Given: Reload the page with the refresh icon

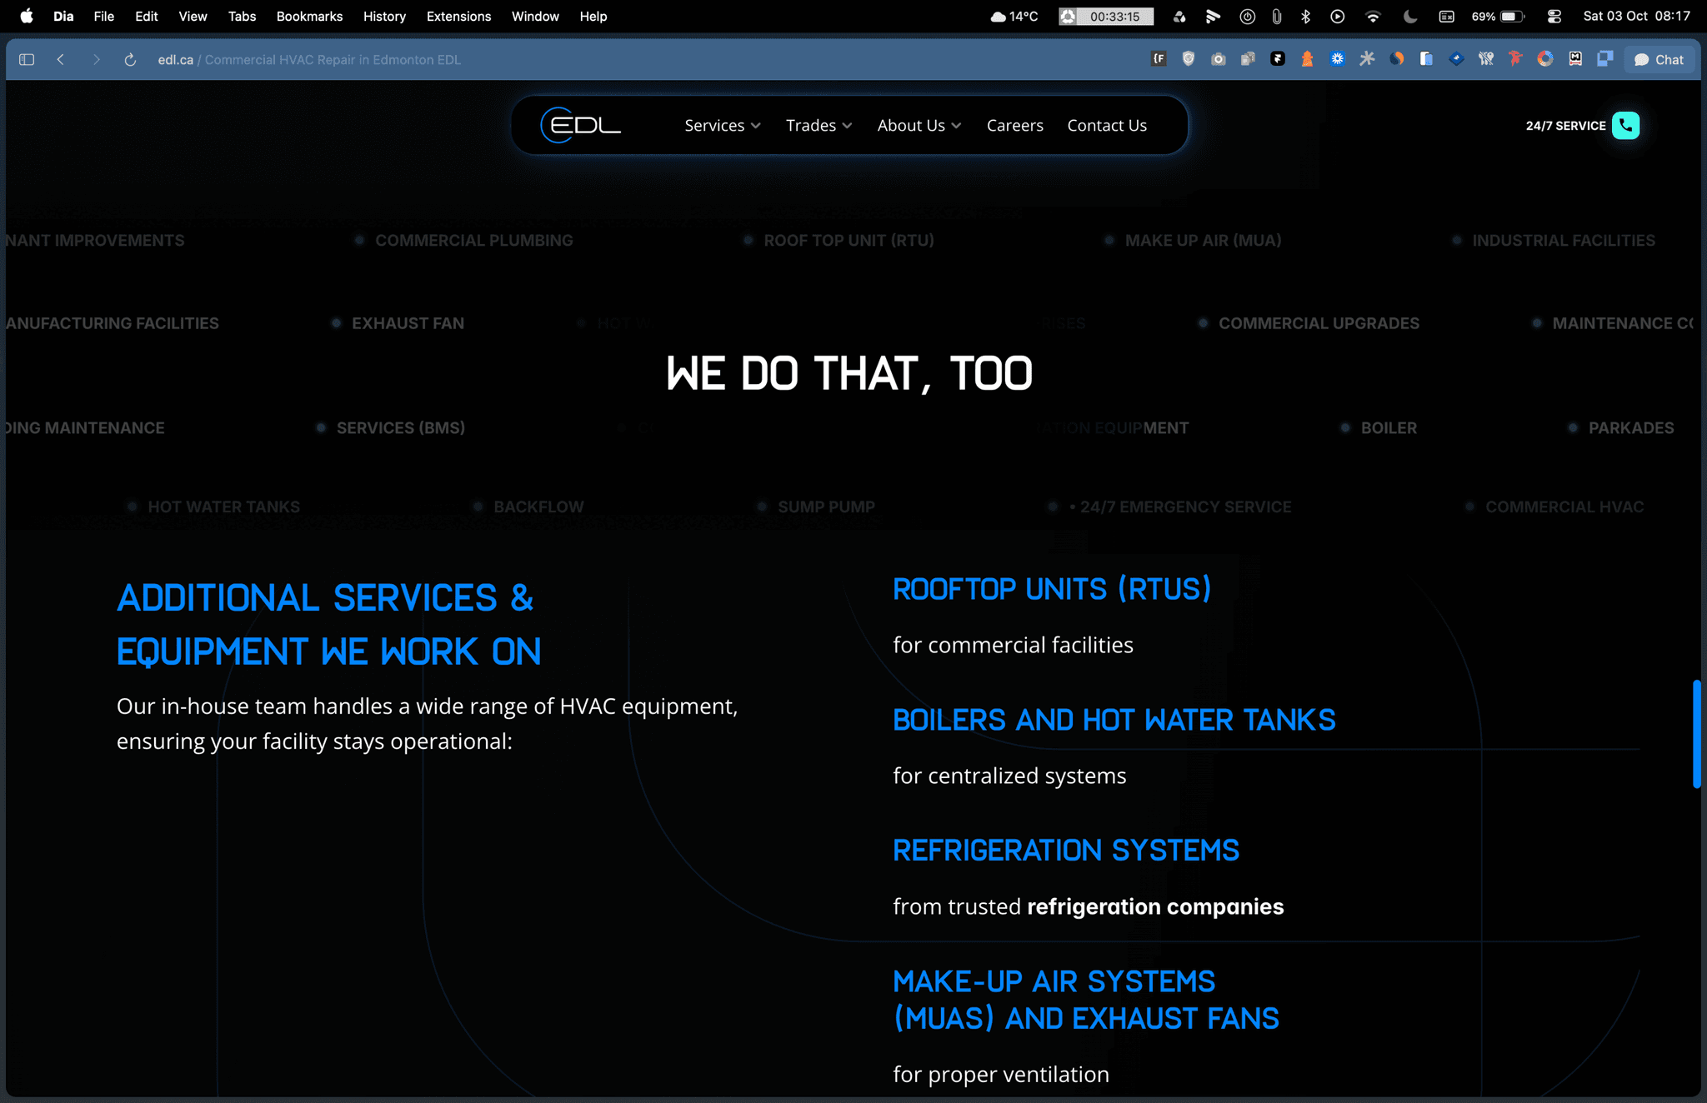Looking at the screenshot, I should click(130, 60).
